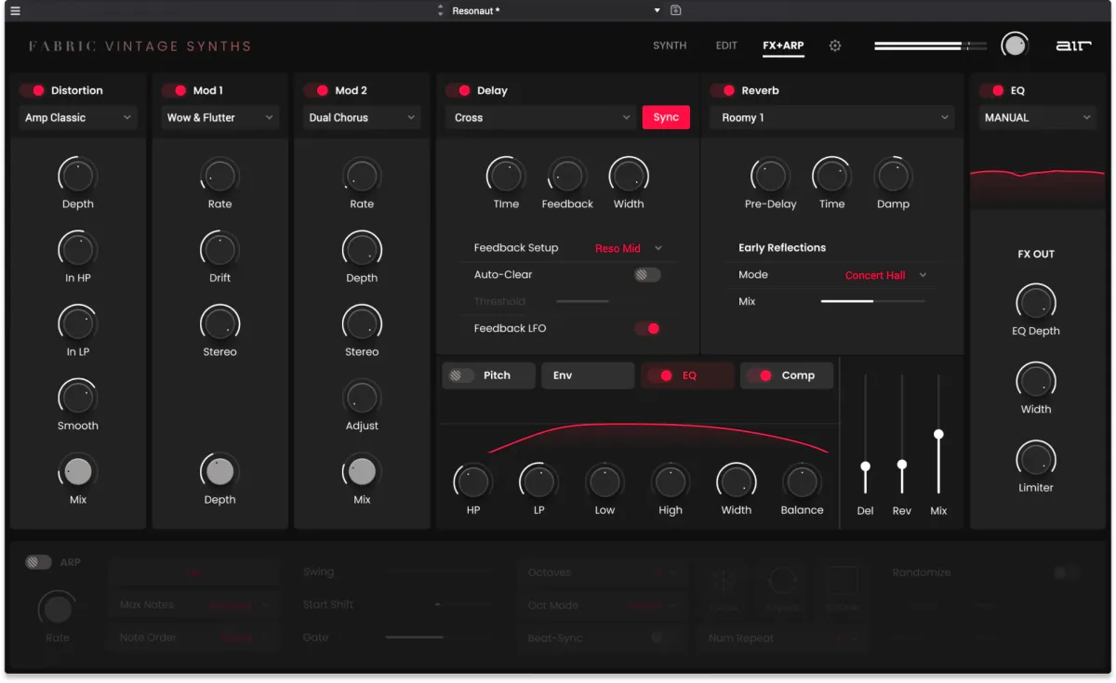
Task: Open the settings gear icon
Action: point(835,46)
